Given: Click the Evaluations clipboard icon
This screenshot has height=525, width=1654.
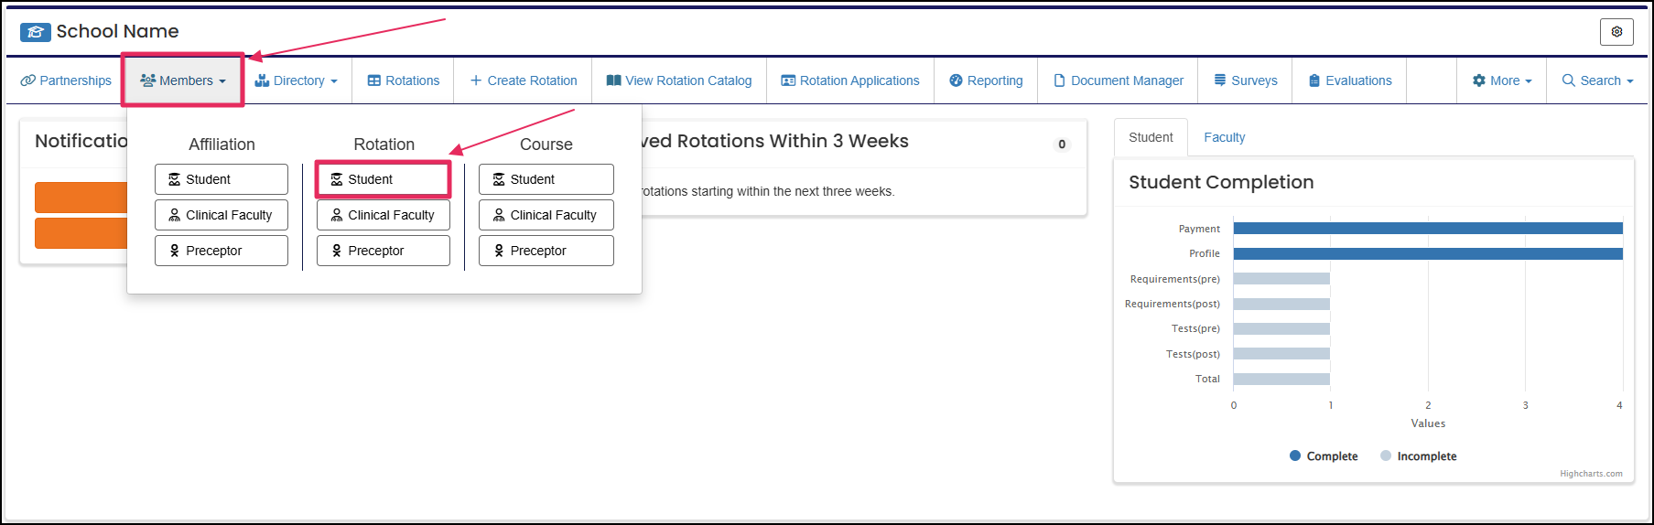Looking at the screenshot, I should click(x=1314, y=80).
